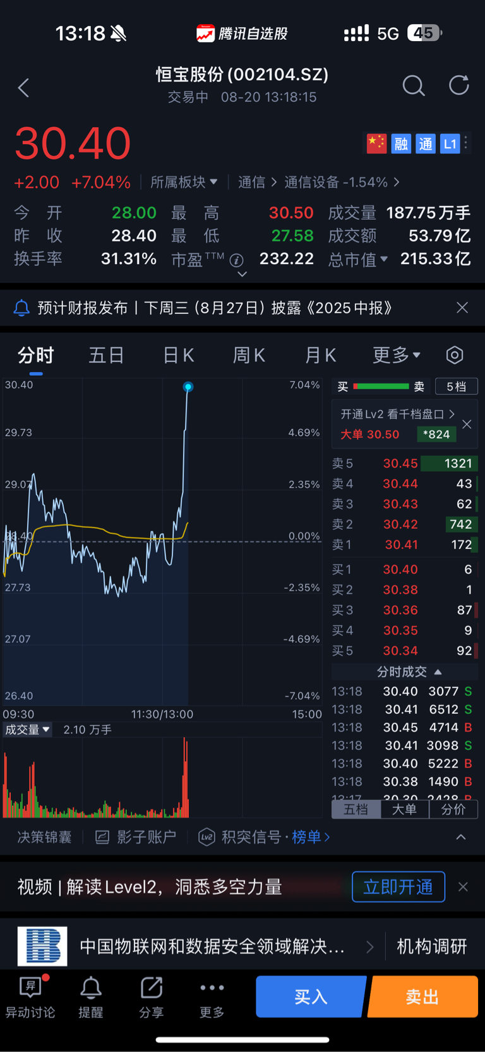Tap the 市盈TTM info icon

[237, 260]
